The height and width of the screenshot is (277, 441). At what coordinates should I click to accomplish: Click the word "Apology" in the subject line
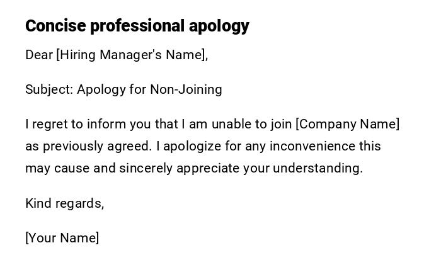click(x=101, y=89)
